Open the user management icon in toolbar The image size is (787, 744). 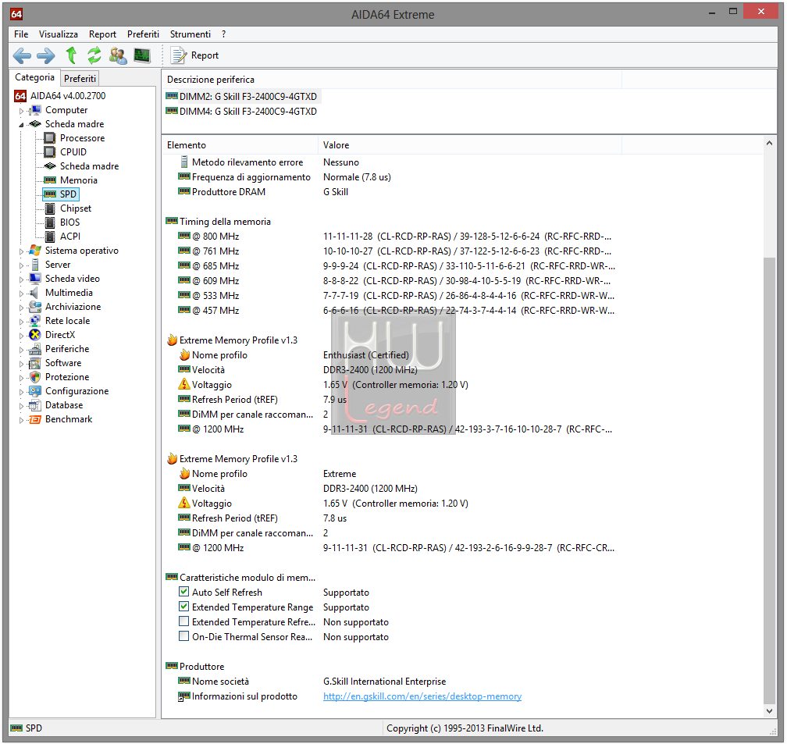click(118, 55)
